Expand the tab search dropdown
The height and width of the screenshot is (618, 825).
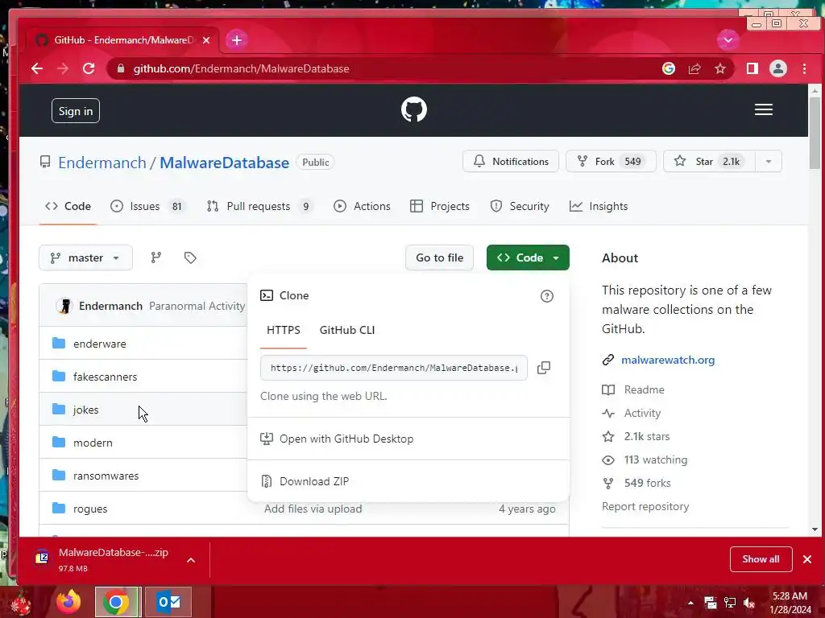(x=728, y=40)
